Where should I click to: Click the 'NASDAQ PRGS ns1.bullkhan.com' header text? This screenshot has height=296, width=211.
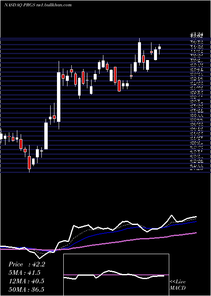(38, 5)
